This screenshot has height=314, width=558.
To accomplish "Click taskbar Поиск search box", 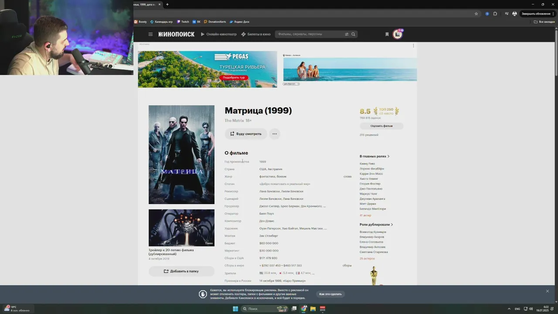I will point(265,309).
